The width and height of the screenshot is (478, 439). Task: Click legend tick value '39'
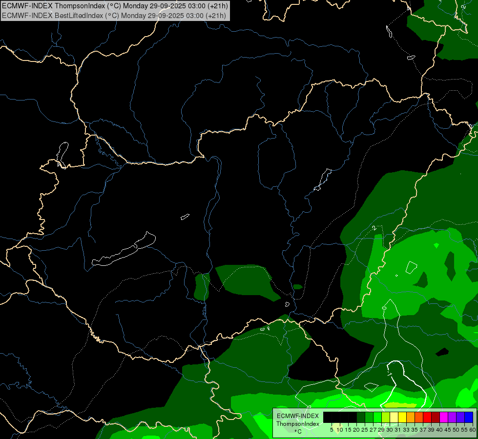click(x=431, y=430)
